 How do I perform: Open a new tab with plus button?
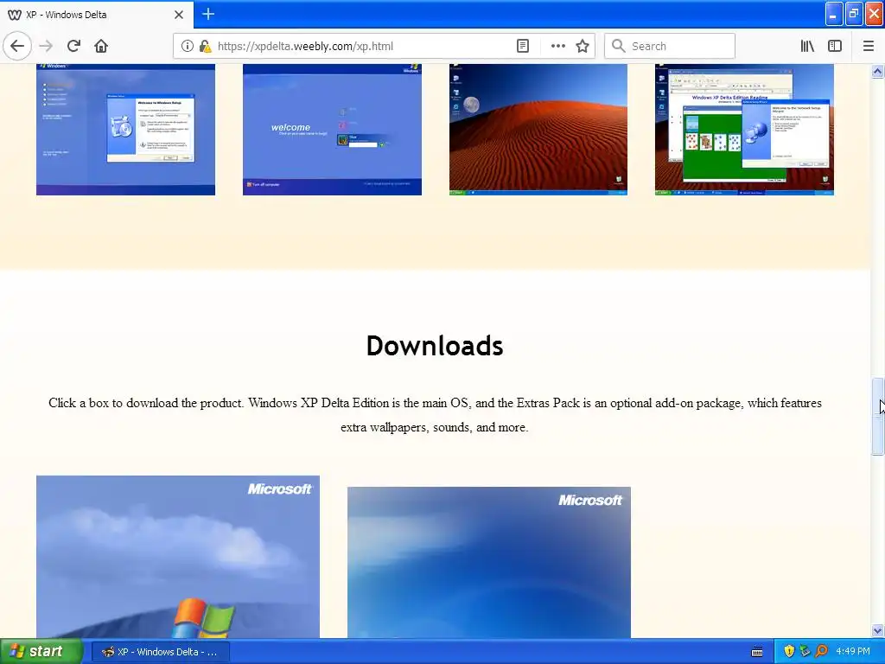click(208, 14)
